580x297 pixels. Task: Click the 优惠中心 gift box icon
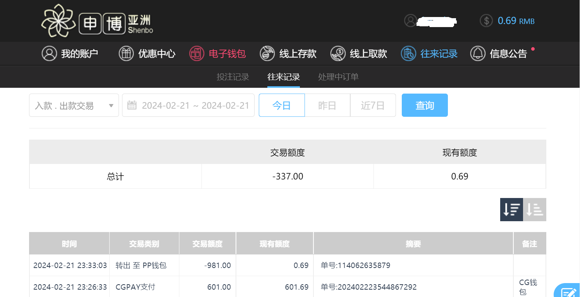126,53
